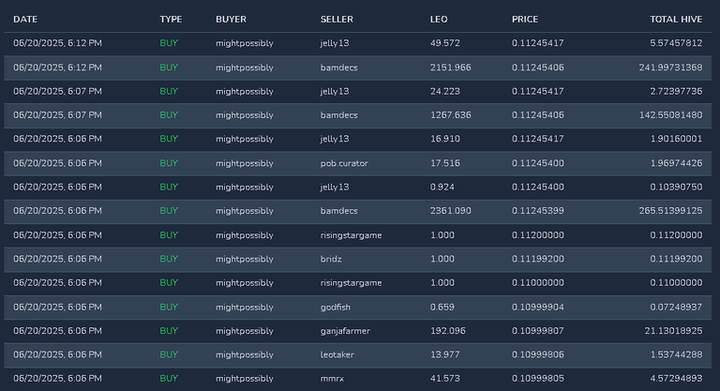
Task: Select total value 2.72397736
Action: (x=676, y=92)
